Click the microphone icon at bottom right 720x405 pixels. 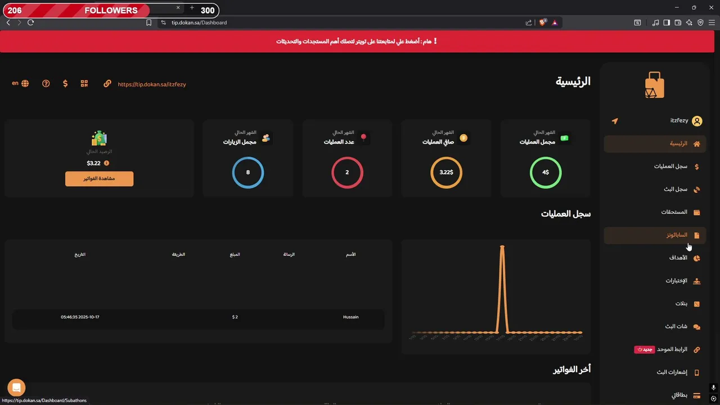tap(713, 388)
